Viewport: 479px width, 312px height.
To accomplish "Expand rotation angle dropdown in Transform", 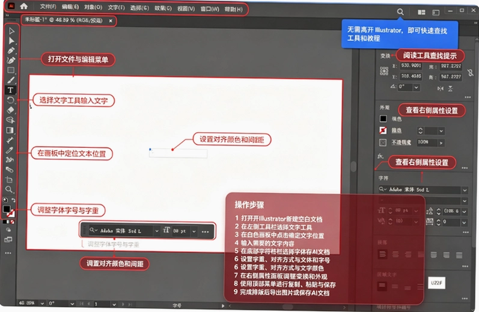I will point(416,87).
